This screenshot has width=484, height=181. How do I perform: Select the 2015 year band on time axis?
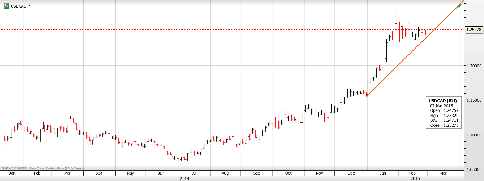[x=415, y=178]
